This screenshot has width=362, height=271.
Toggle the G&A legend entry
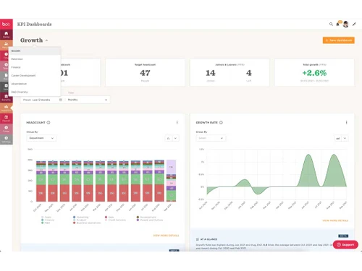coord(109,217)
